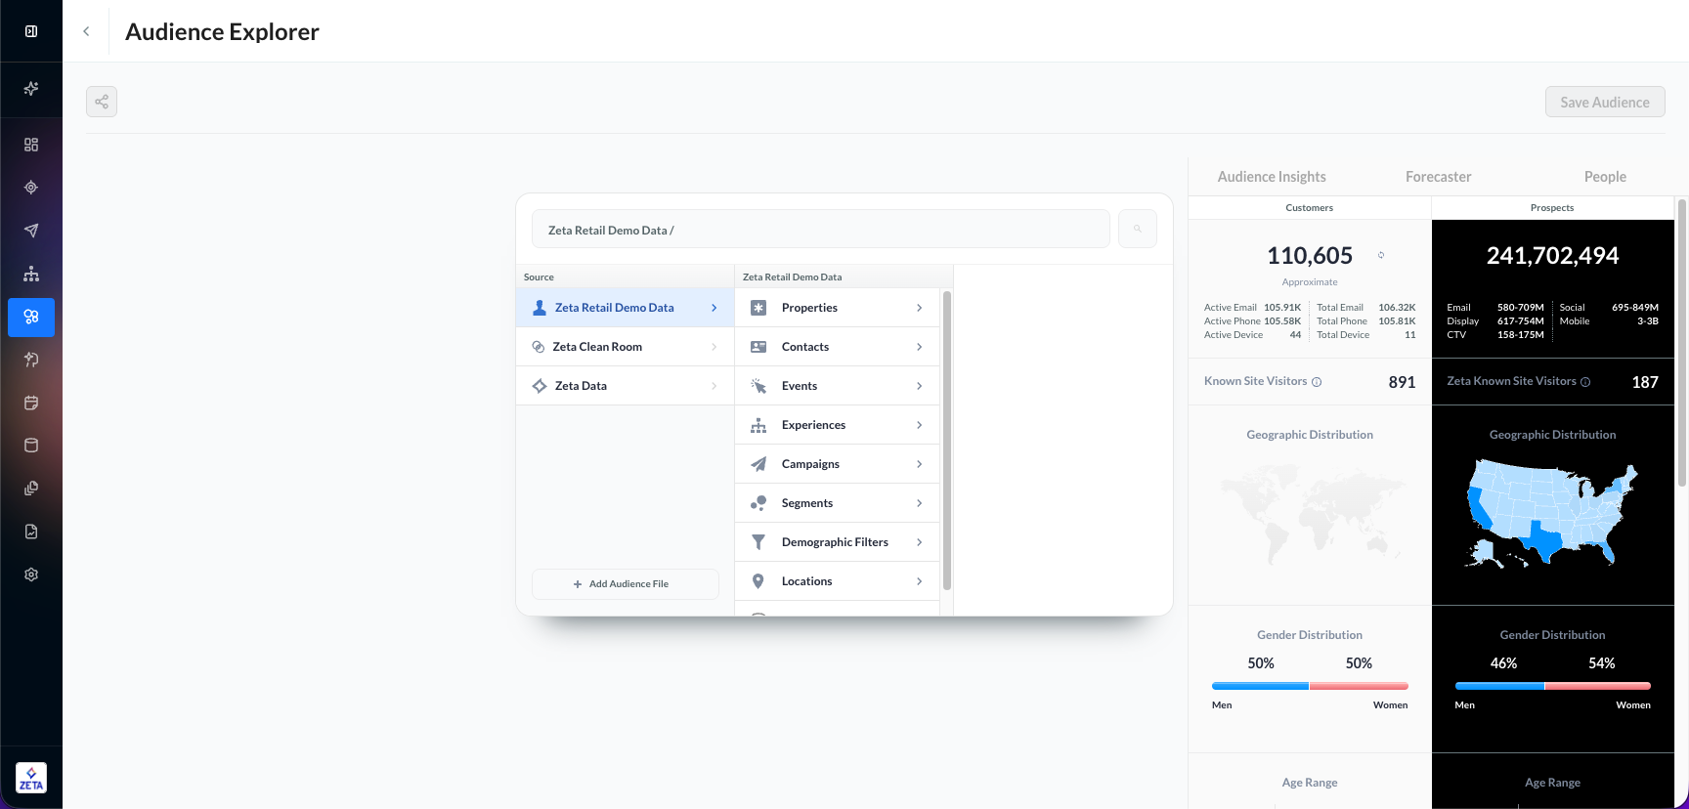The height and width of the screenshot is (809, 1689).
Task: Click the sidebar icon below the audiences icon
Action: (31, 360)
